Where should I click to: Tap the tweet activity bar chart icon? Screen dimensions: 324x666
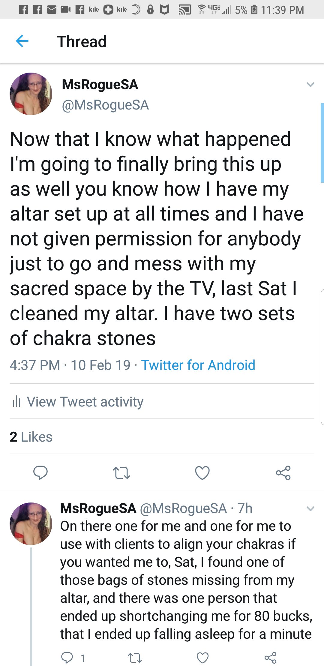tap(16, 402)
